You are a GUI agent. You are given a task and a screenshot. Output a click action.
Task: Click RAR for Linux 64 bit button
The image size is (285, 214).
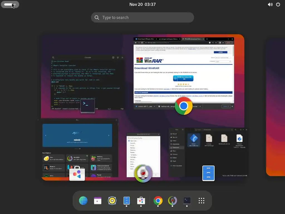(x=183, y=78)
